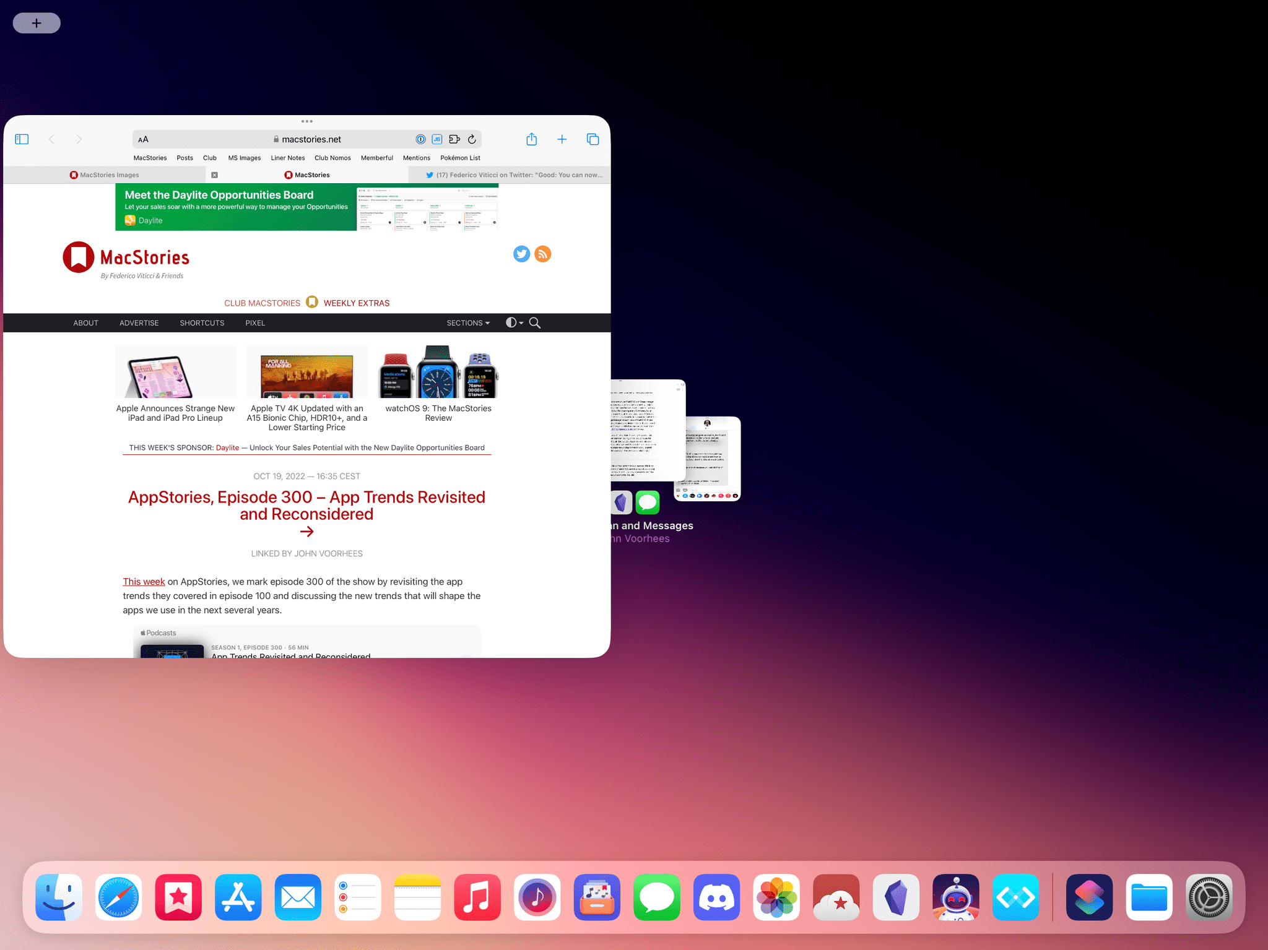Show the Safari tab overview
The image size is (1268, 950).
(593, 139)
